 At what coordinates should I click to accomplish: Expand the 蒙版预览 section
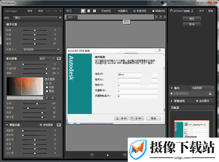pos(172,101)
